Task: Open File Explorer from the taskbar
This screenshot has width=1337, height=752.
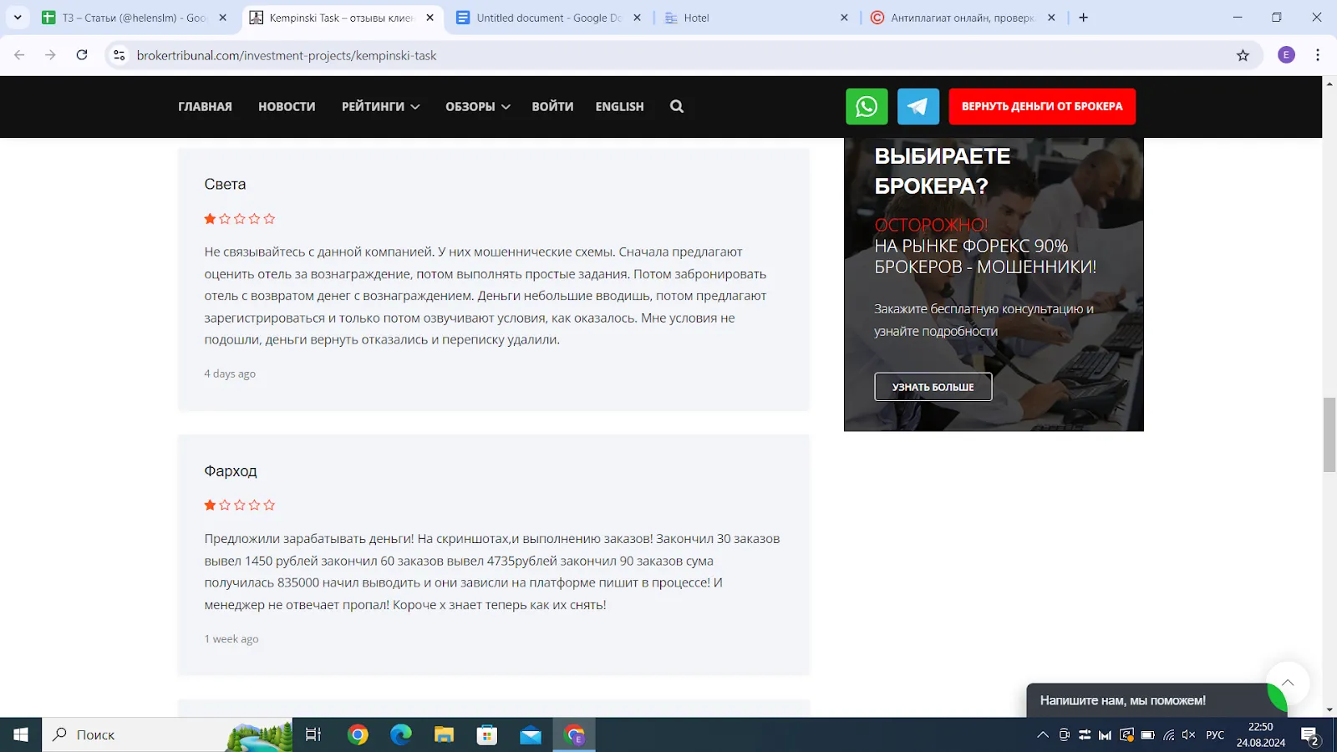Action: point(444,734)
